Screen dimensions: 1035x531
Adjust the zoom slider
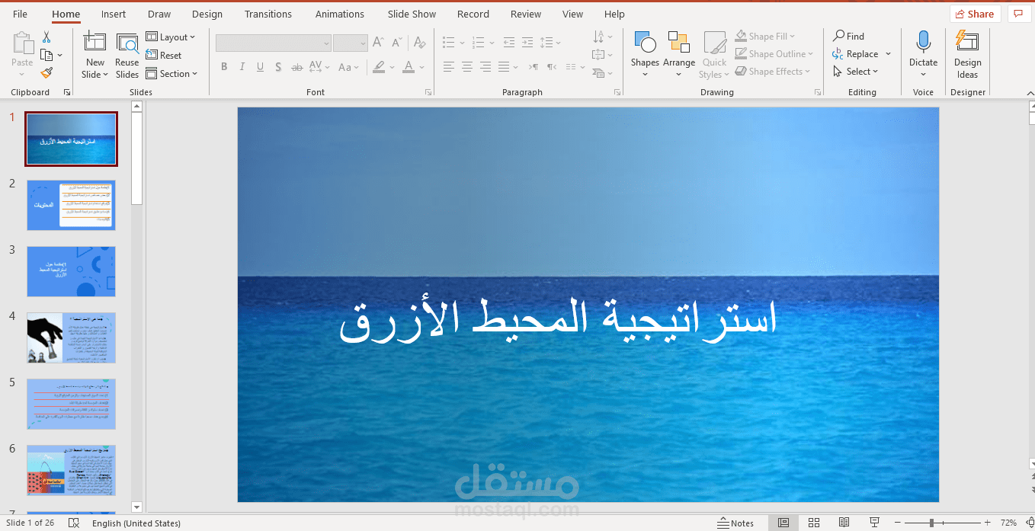(x=933, y=523)
